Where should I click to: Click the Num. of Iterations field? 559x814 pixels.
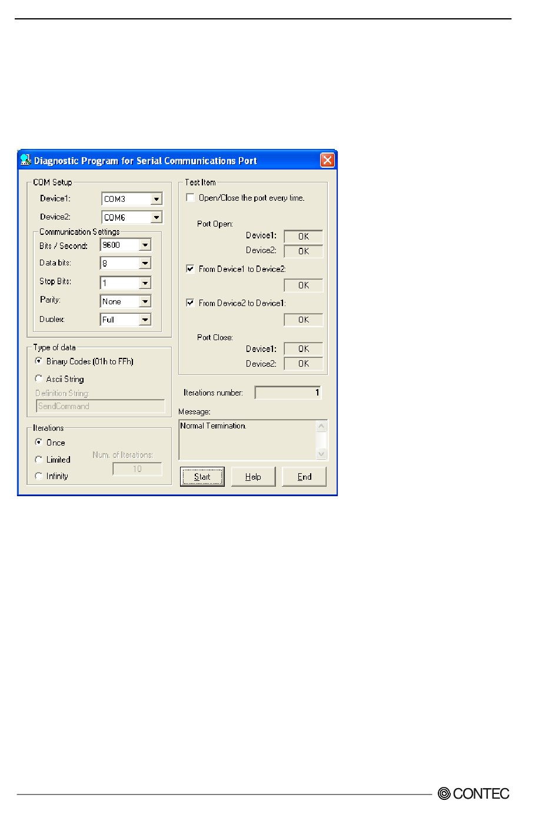point(137,469)
